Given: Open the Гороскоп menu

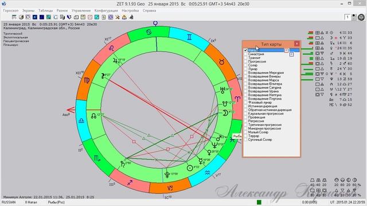Looking at the screenshot, I should [11, 10].
